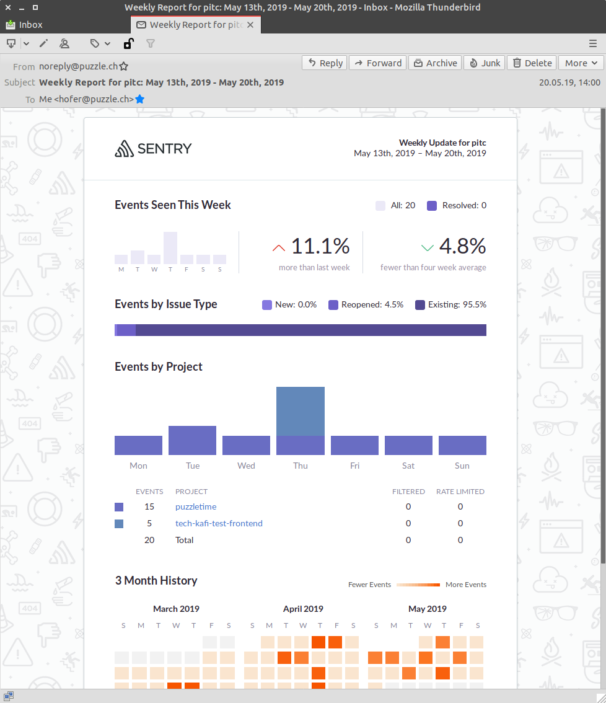
Task: Click the green down arrow beside 4.8%
Action: pyautogui.click(x=428, y=247)
